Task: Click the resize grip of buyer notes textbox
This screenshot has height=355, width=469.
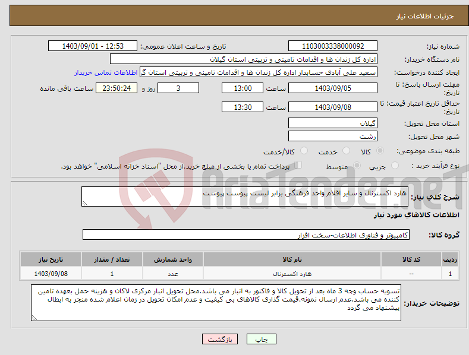Action: click(x=34, y=318)
